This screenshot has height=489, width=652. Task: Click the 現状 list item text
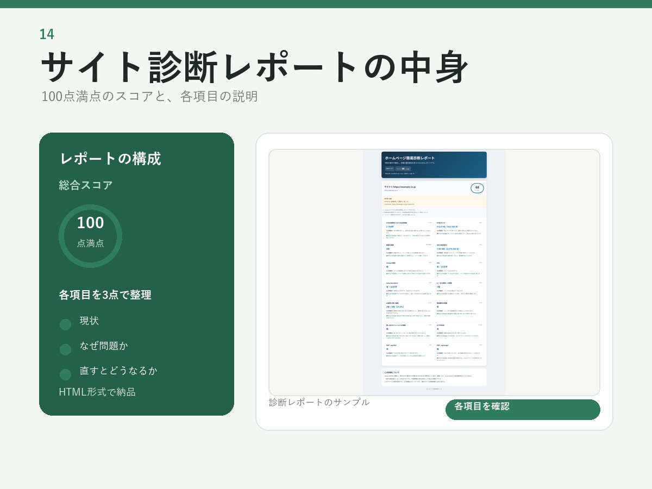pyautogui.click(x=89, y=321)
